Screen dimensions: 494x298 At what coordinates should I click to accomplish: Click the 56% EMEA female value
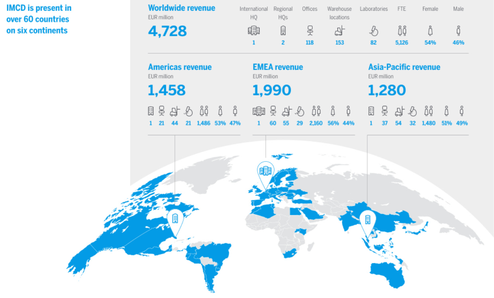[x=333, y=123]
